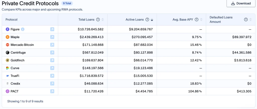Sort by Avg. Base APY arrows
This screenshot has width=257, height=109.
[x=201, y=20]
